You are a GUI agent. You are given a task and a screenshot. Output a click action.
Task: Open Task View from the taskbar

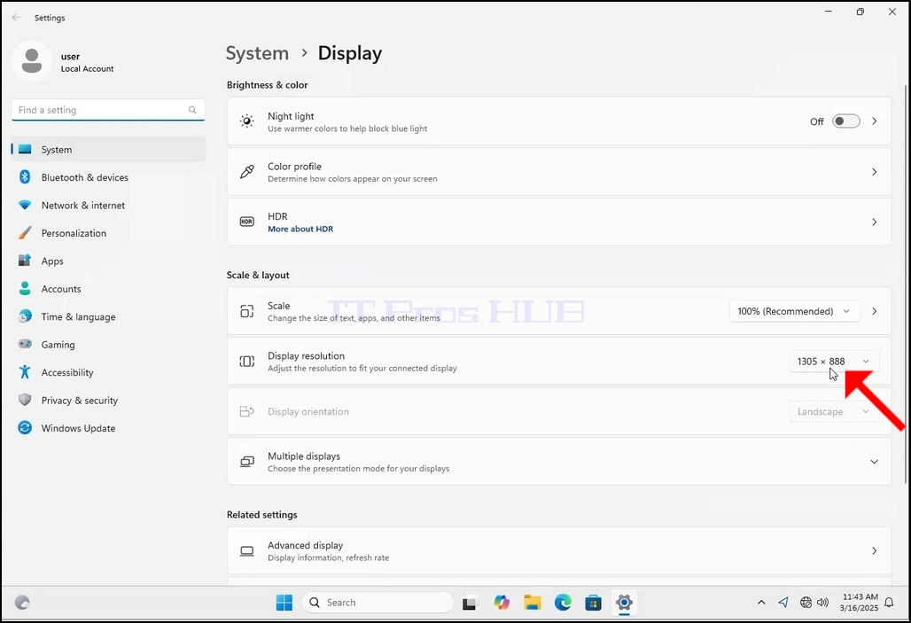[469, 604]
